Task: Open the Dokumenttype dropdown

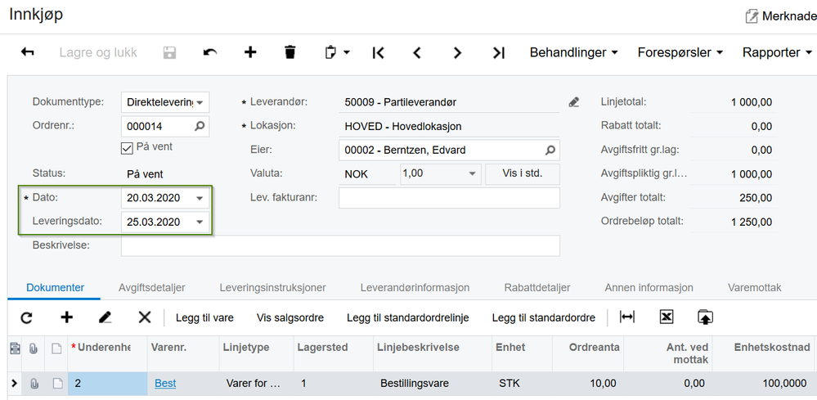Action: 200,102
